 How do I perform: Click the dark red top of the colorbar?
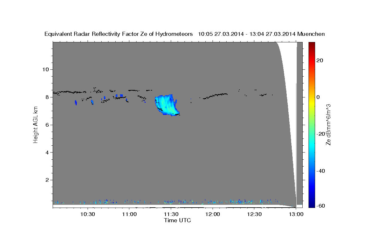(x=311, y=44)
